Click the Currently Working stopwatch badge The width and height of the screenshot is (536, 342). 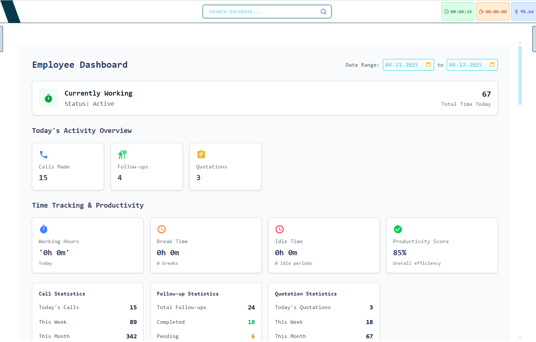48,98
